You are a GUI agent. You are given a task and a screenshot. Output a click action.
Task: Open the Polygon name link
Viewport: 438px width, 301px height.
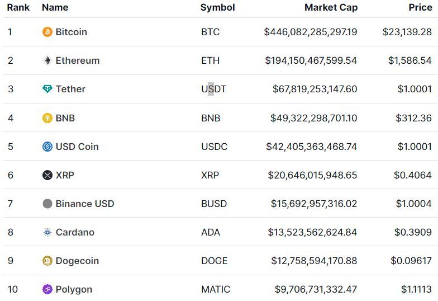(74, 290)
